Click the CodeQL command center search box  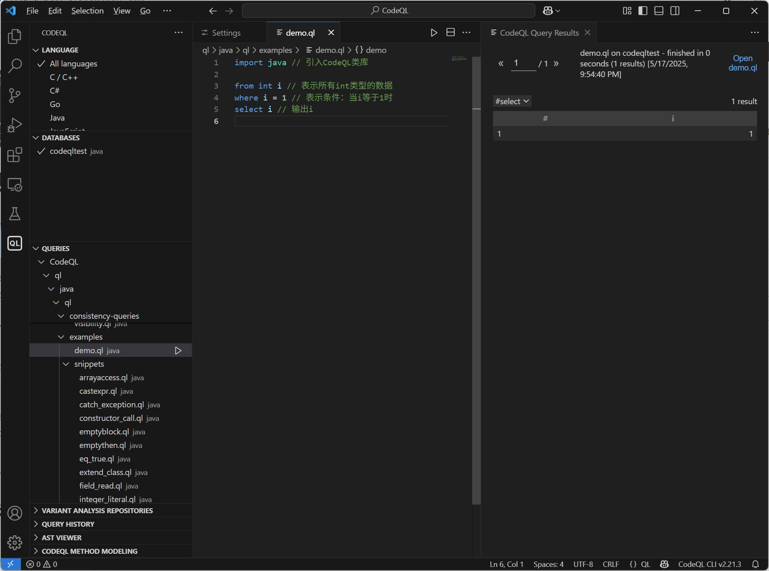click(x=388, y=10)
